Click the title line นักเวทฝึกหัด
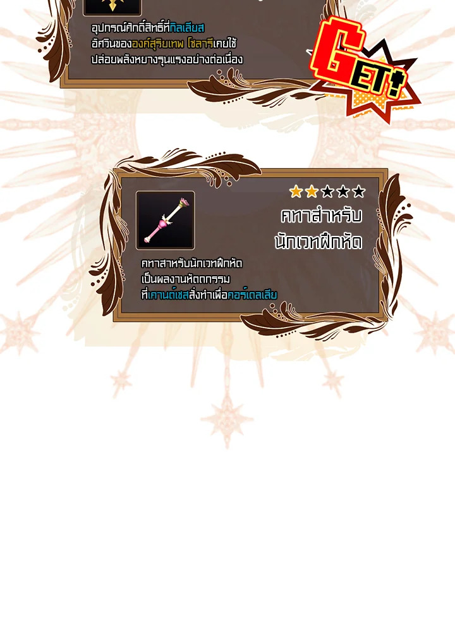455x640 pixels. 318,242
